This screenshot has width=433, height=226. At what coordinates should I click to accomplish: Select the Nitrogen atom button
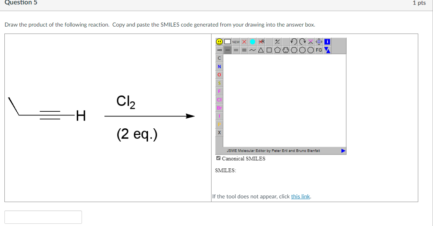click(x=219, y=66)
